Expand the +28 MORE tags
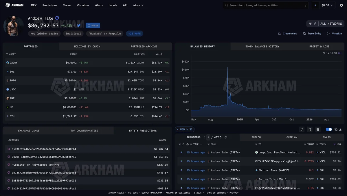This screenshot has height=196, width=347. coord(135,34)
